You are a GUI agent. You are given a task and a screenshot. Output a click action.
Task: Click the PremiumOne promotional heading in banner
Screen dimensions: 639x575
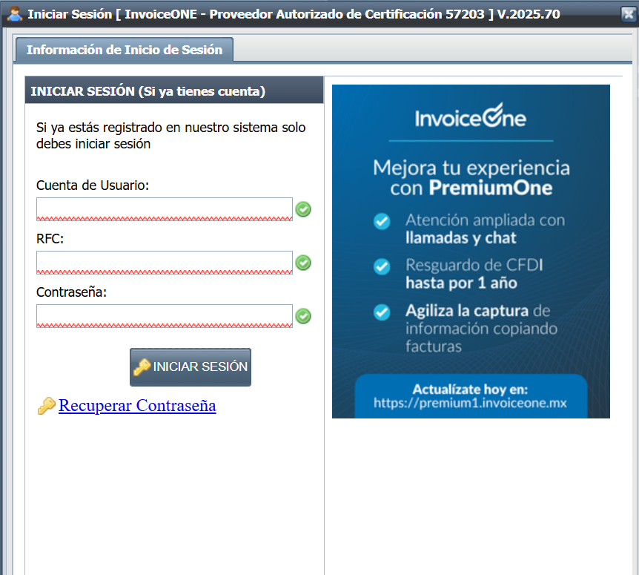(471, 177)
